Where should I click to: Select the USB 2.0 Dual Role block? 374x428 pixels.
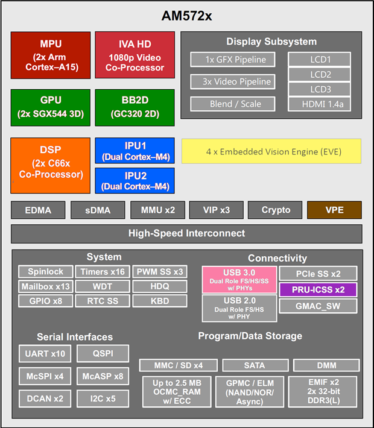click(x=239, y=308)
